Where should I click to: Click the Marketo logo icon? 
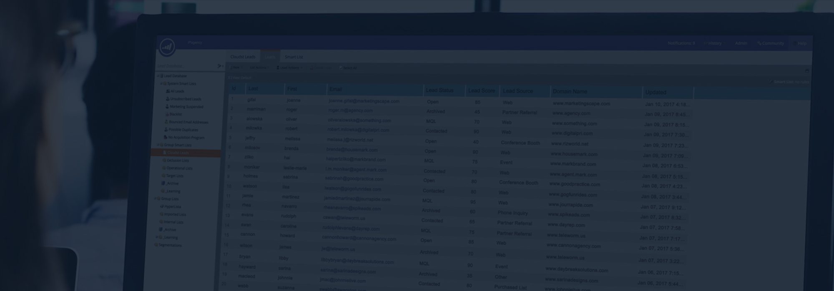[x=167, y=46]
